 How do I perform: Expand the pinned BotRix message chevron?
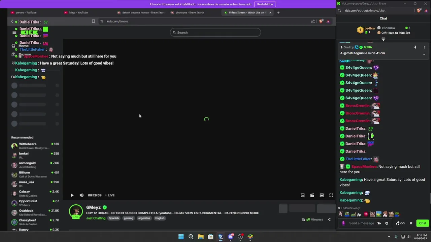point(424,54)
